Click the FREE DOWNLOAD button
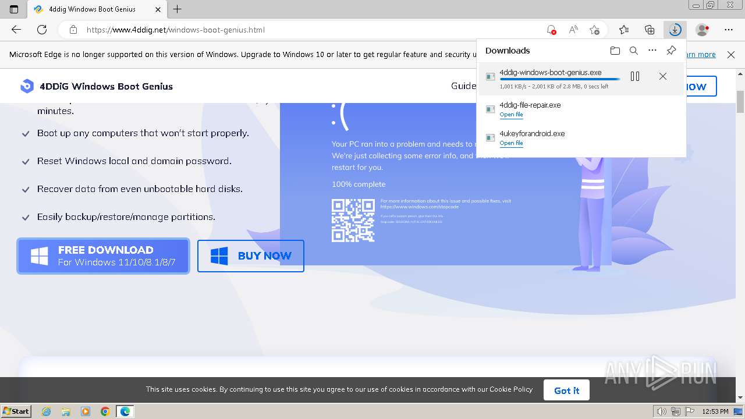 (x=104, y=256)
